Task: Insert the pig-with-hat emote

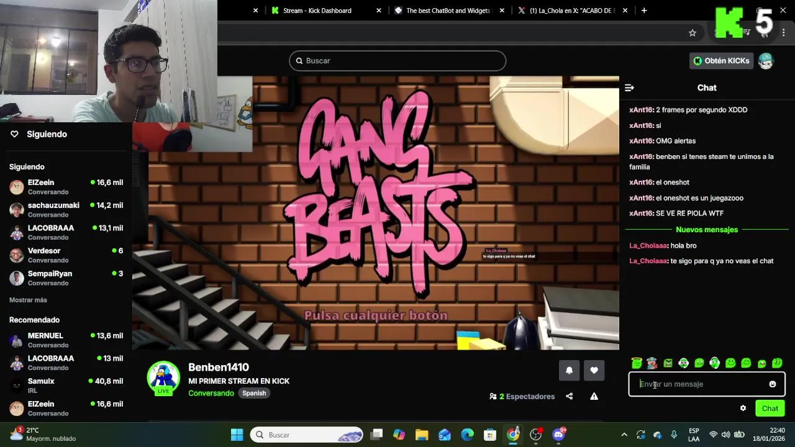Action: click(x=652, y=363)
